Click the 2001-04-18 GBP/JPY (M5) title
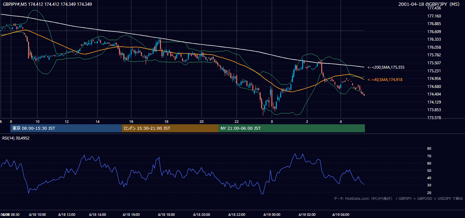Screen dimensions: 465x218 pyautogui.click(x=429, y=4)
